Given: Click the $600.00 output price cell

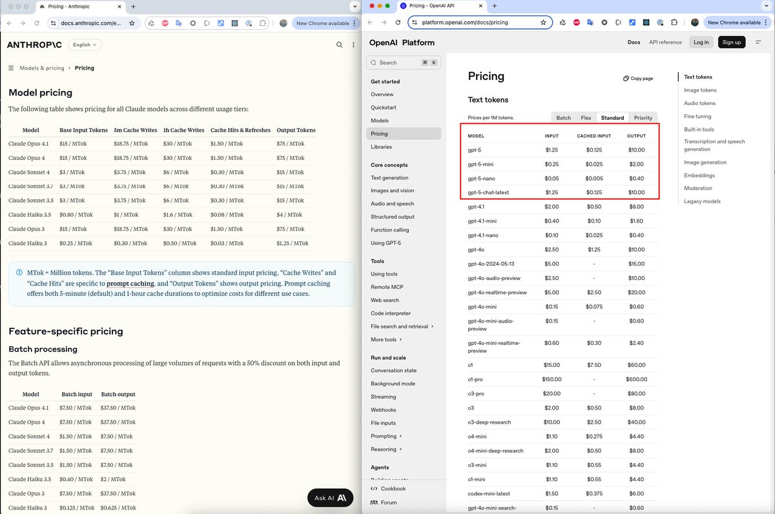Looking at the screenshot, I should (636, 379).
